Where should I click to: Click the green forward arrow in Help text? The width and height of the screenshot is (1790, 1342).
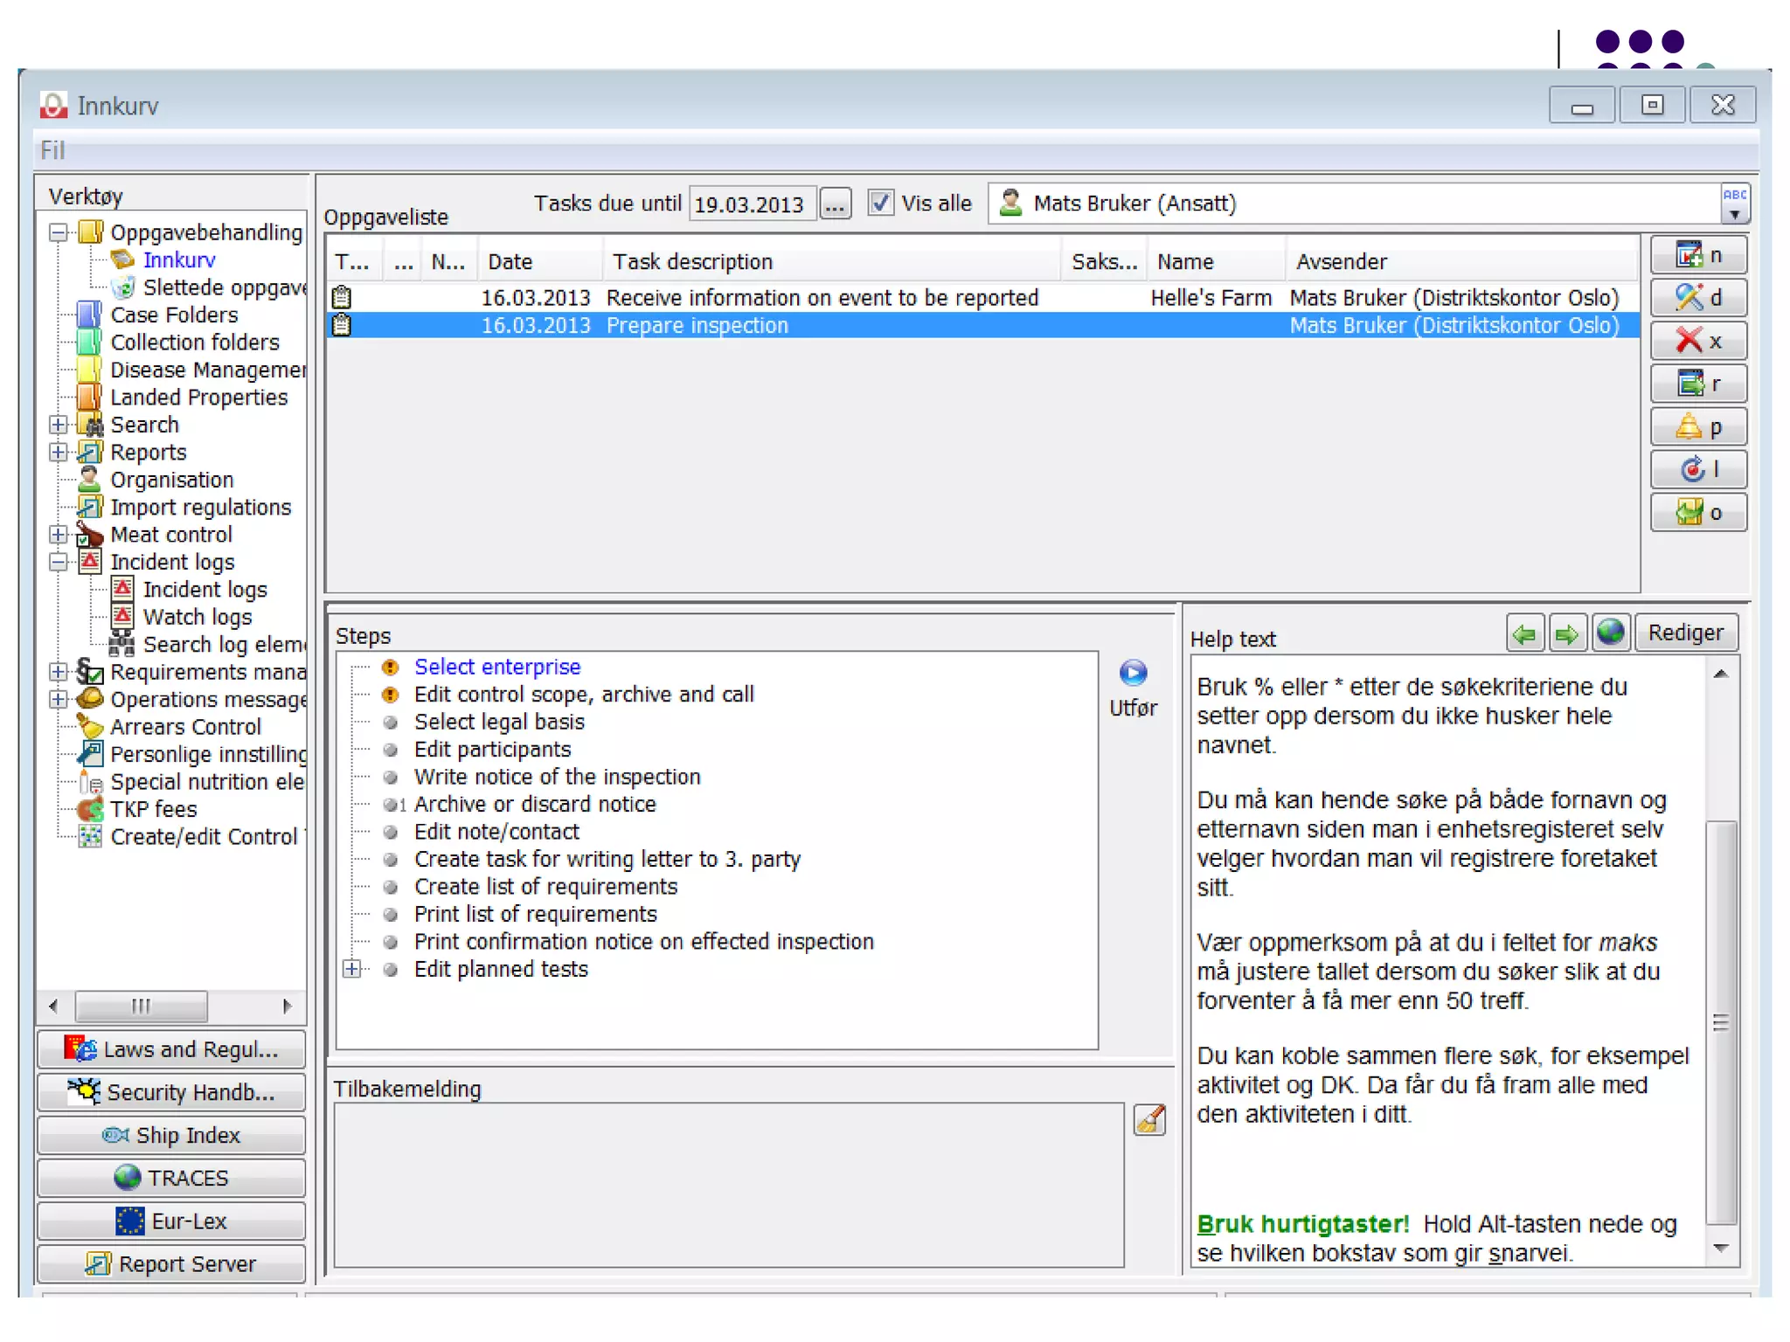1566,633
